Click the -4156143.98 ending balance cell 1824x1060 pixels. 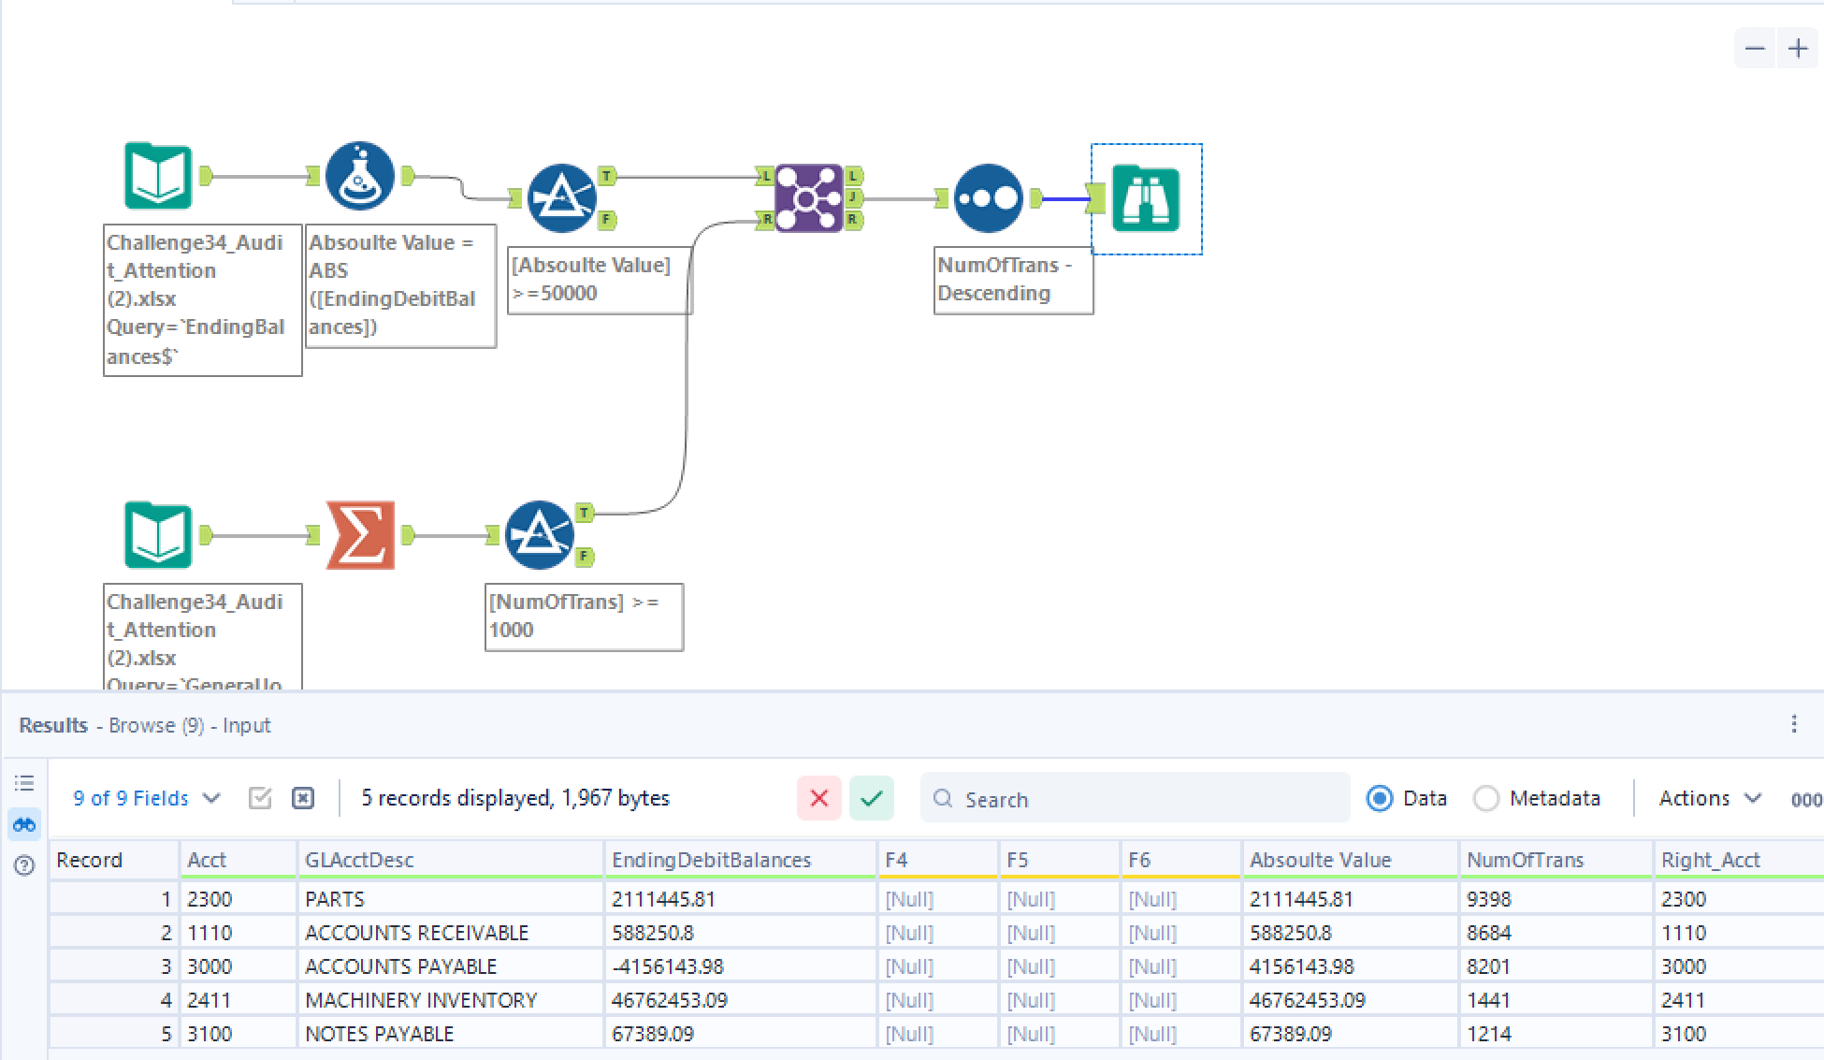tap(741, 966)
